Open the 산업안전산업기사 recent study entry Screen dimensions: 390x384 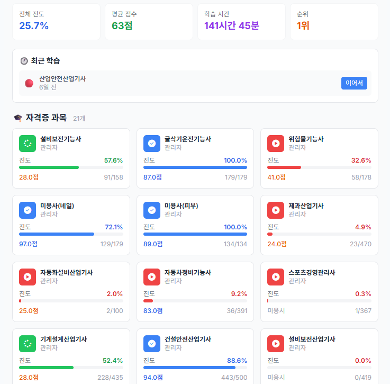click(x=195, y=83)
